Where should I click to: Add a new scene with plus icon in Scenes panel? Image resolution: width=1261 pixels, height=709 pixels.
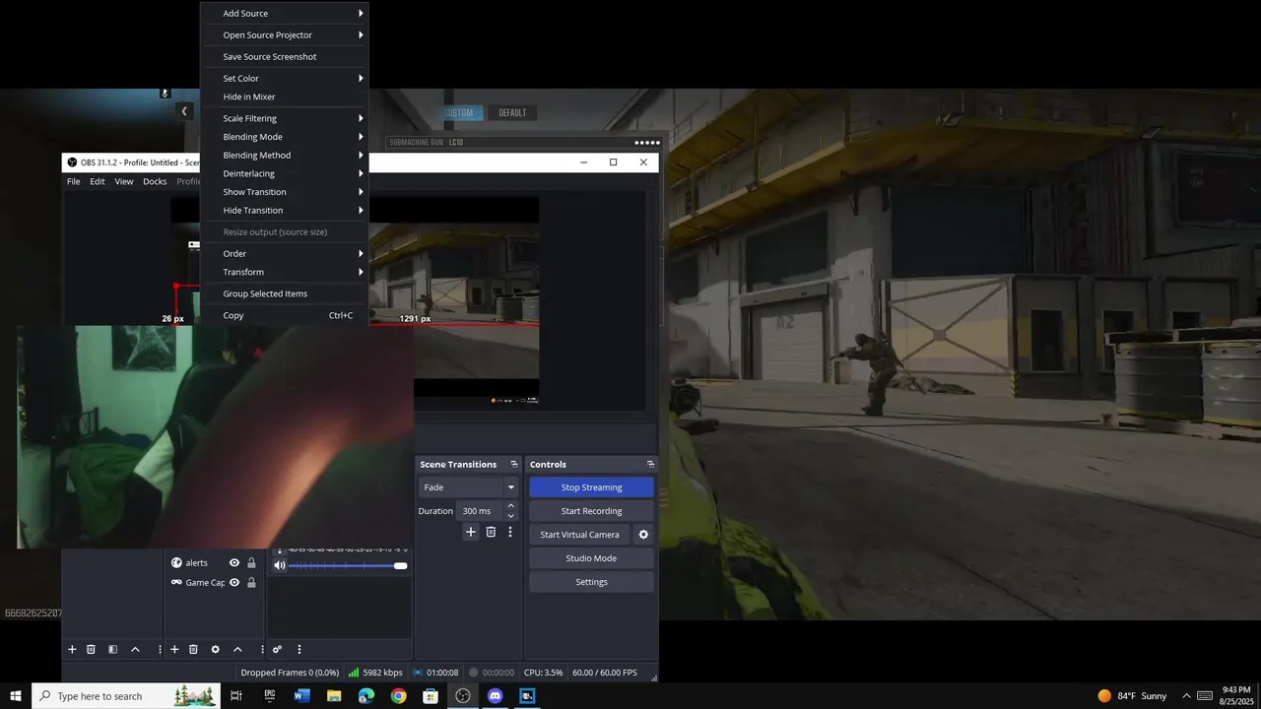click(x=72, y=649)
